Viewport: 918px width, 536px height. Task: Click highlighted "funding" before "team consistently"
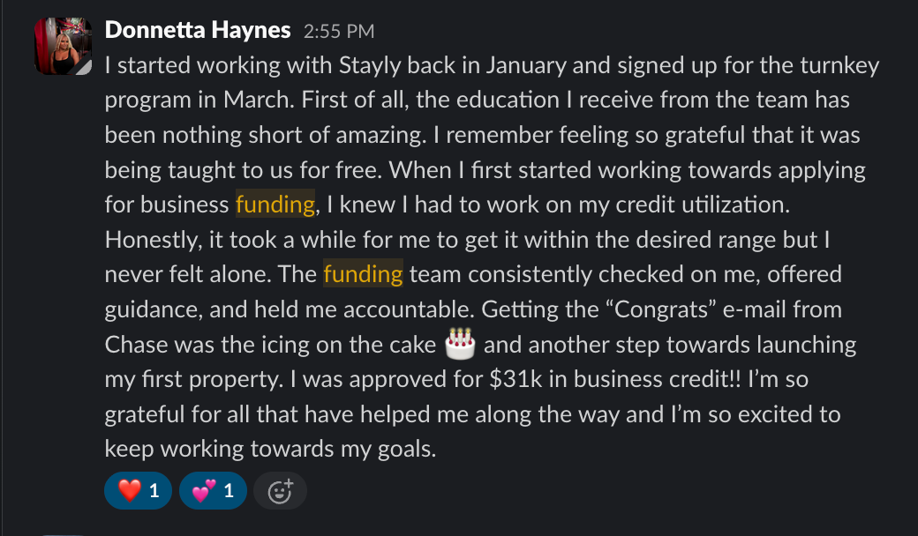363,274
